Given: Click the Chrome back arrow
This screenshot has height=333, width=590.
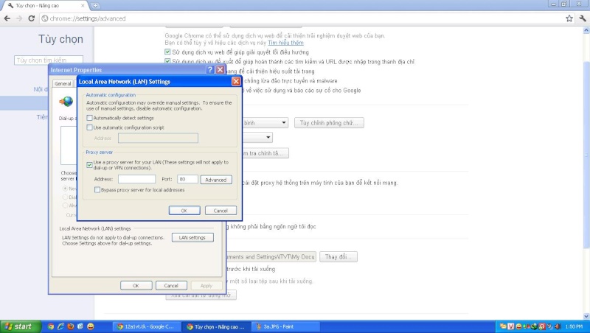Looking at the screenshot, I should tap(7, 18).
